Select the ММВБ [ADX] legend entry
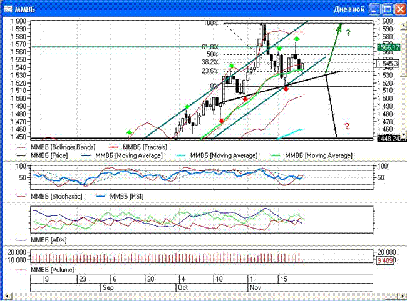 (42, 240)
